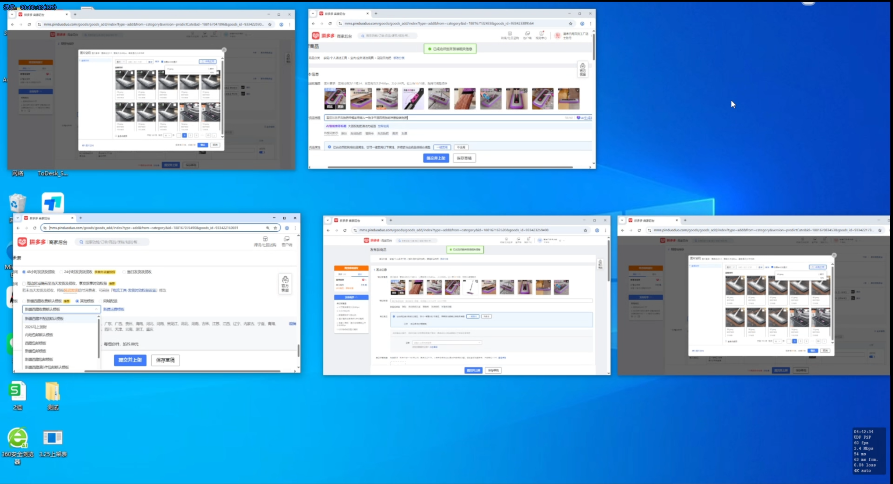Open 客户端 header icon in freight-template window
Viewport: 893px width, 484px height.
tap(287, 241)
